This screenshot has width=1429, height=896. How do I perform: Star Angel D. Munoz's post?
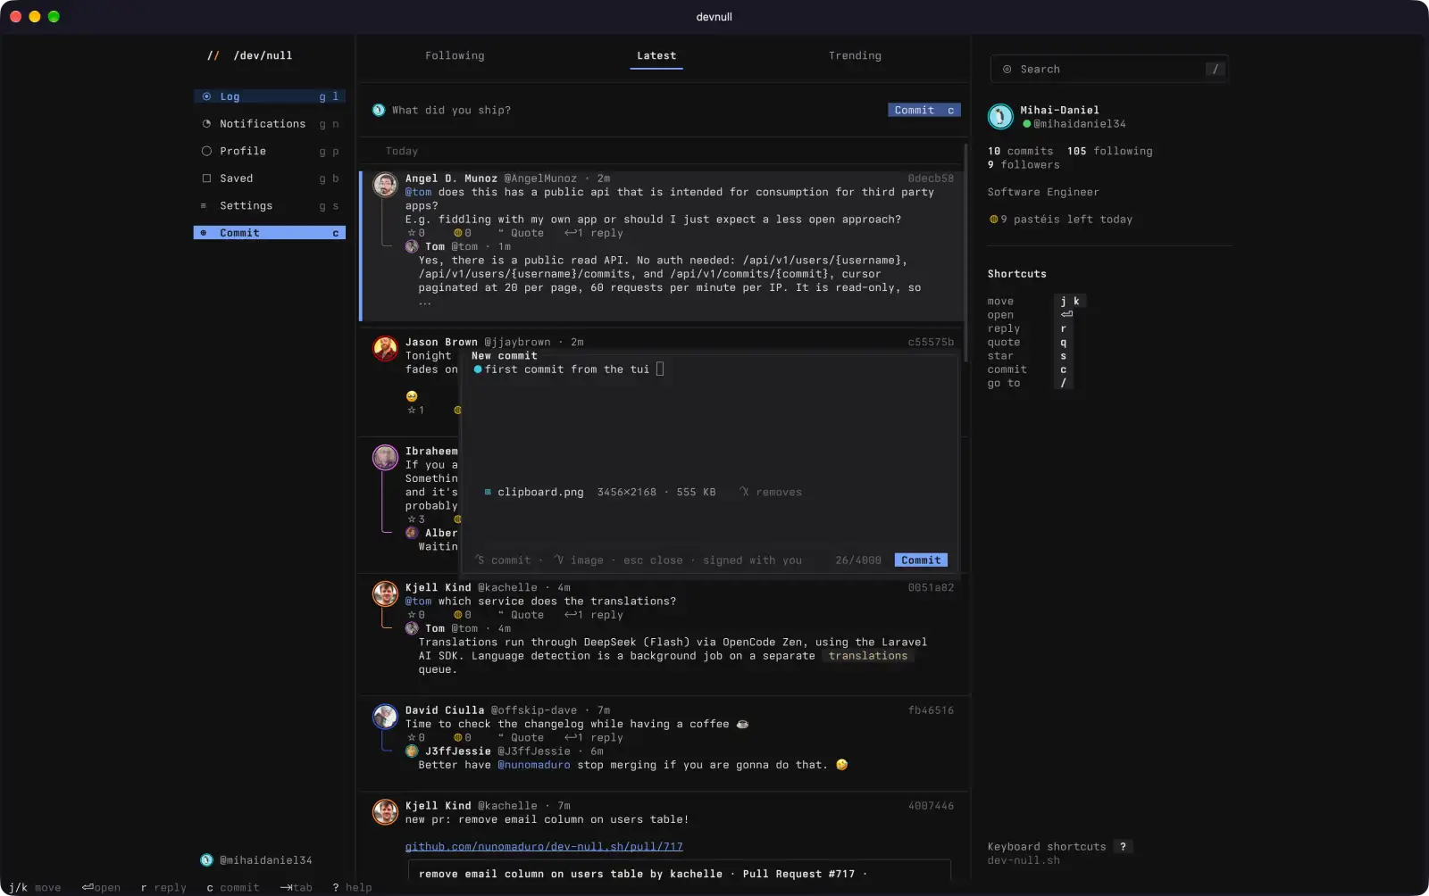click(x=416, y=233)
